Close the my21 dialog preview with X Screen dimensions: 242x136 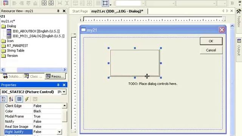222,30
